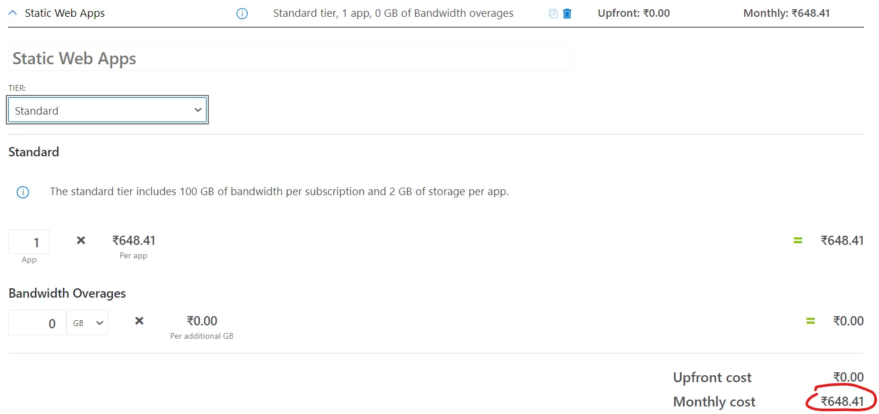Viewport: 879px width, 414px height.
Task: Select the App quantity input
Action: 29,241
